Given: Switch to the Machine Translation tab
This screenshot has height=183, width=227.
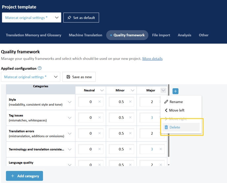Looking at the screenshot, I should [x=85, y=35].
